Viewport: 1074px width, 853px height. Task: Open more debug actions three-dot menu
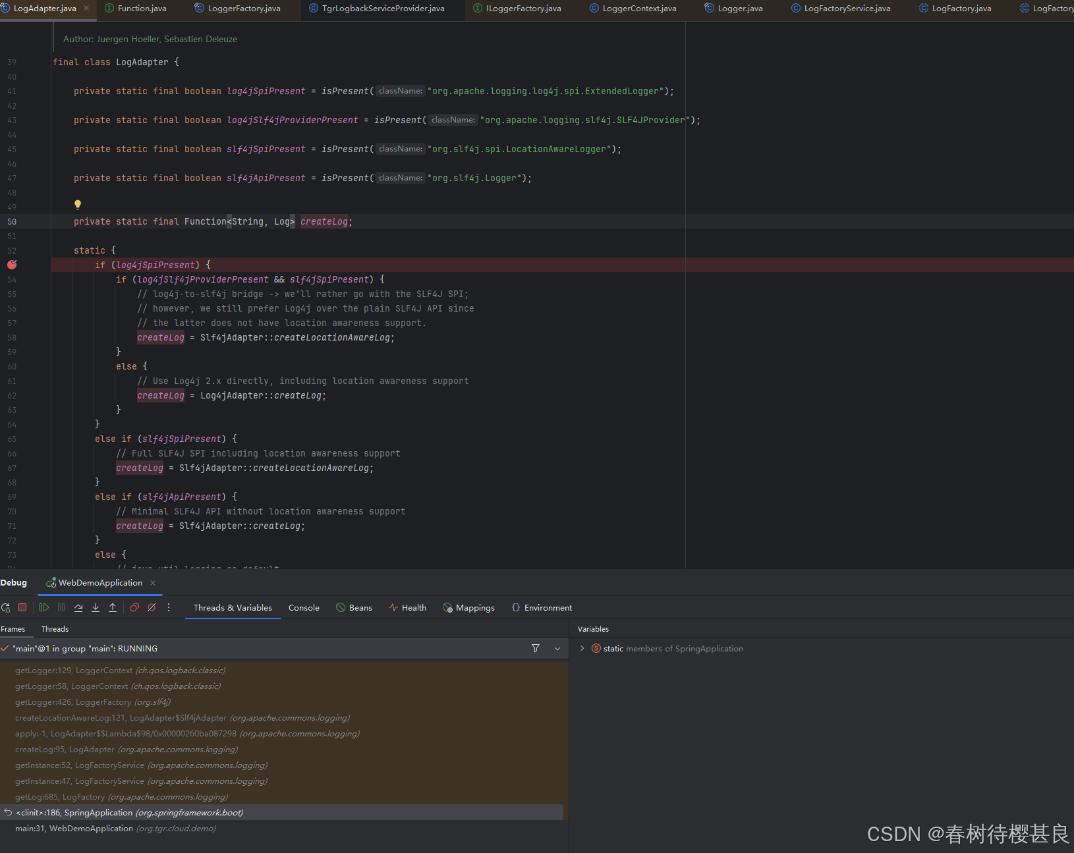coord(169,607)
